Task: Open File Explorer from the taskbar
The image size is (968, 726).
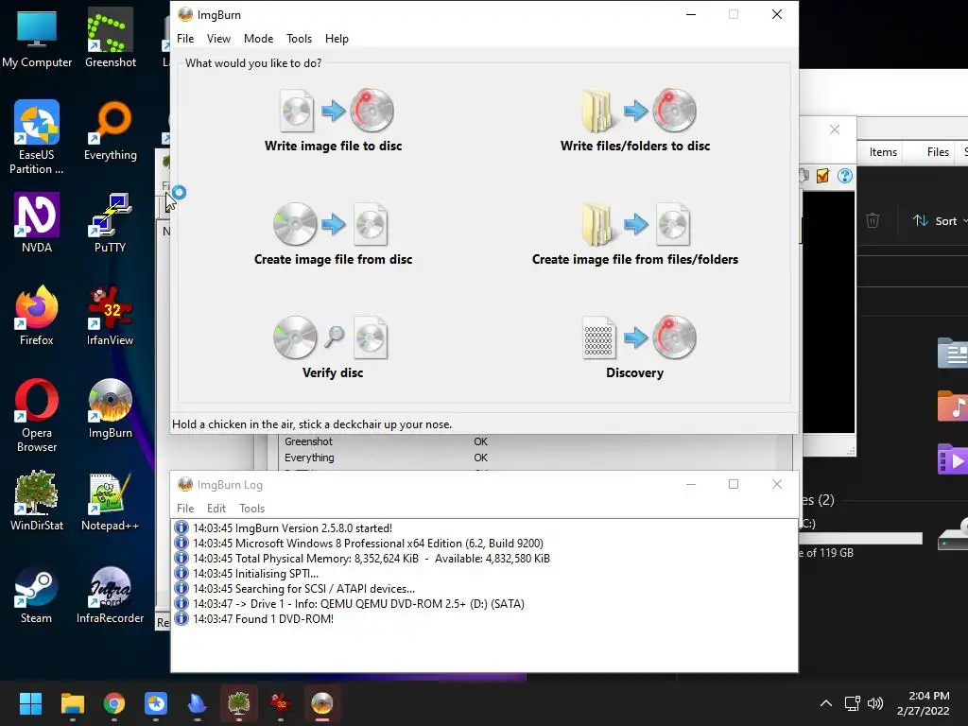Action: (72, 703)
